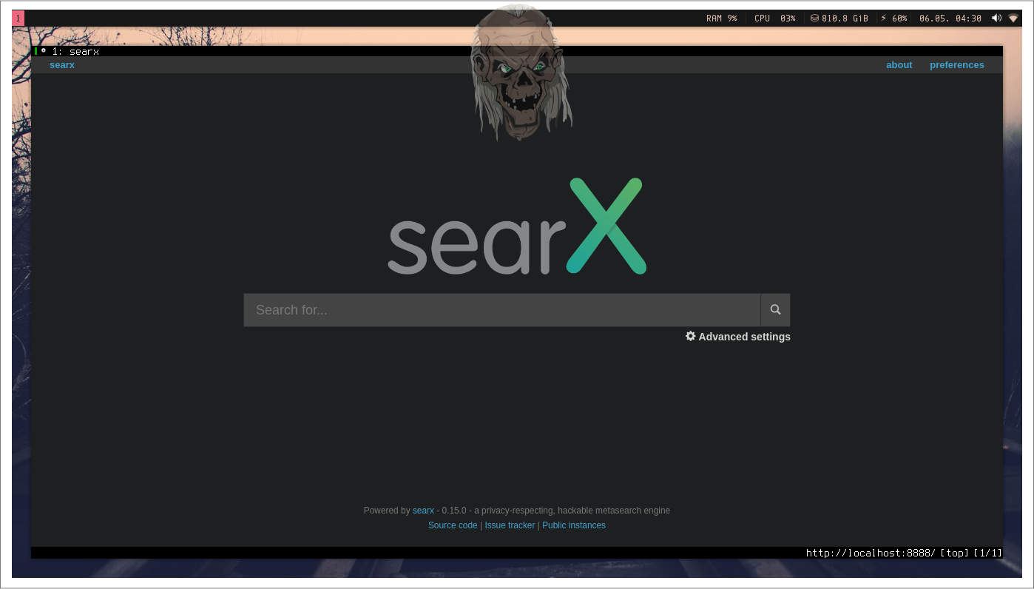Click the speaker volume icon in the status bar

tap(996, 18)
